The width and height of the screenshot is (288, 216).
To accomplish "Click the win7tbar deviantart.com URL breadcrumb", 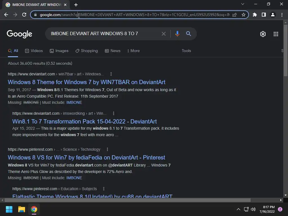I will tap(56, 74).
